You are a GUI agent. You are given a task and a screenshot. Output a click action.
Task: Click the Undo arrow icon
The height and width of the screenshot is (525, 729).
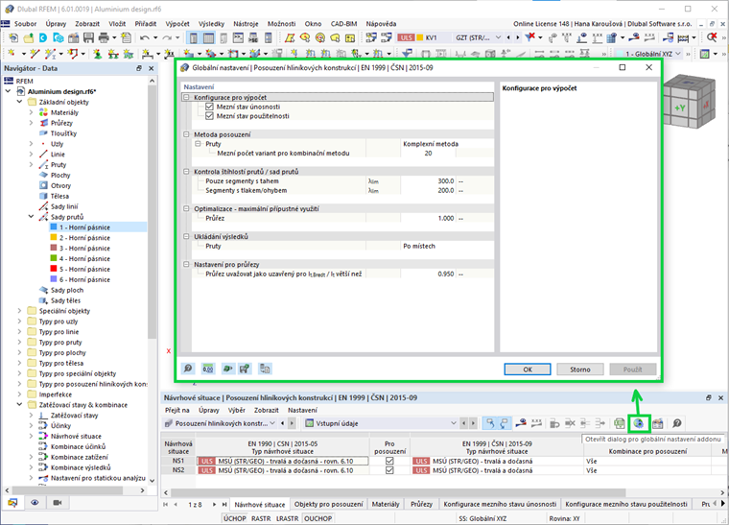coord(145,37)
